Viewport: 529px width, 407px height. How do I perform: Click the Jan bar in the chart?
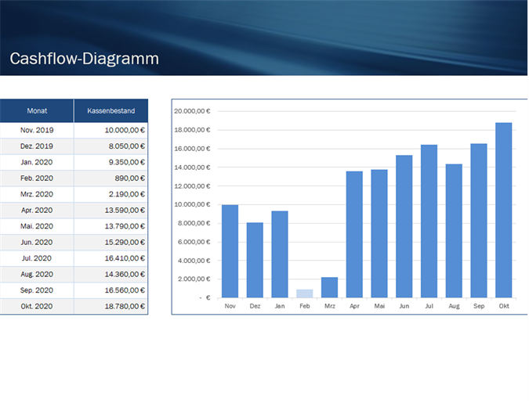[x=280, y=254]
